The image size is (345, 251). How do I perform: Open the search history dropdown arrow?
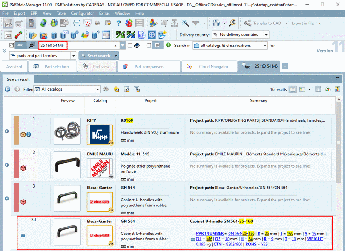(122, 46)
